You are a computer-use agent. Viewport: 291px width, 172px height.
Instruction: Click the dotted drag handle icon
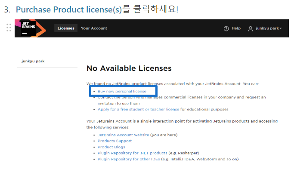pos(9,28)
